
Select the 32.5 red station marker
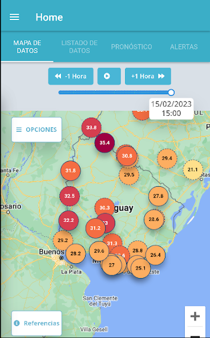click(70, 196)
